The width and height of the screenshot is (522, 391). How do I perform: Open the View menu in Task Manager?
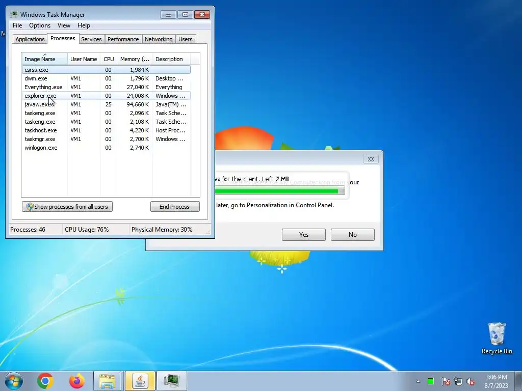[x=64, y=25]
